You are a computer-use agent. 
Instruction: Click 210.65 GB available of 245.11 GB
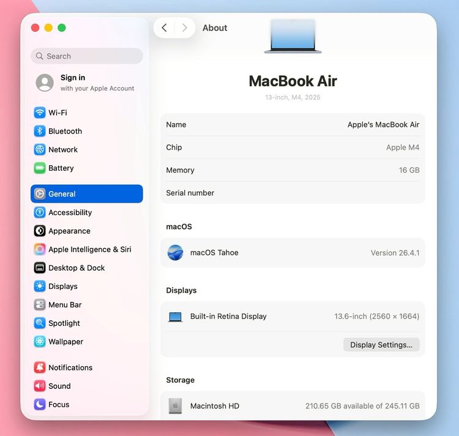pyautogui.click(x=362, y=406)
